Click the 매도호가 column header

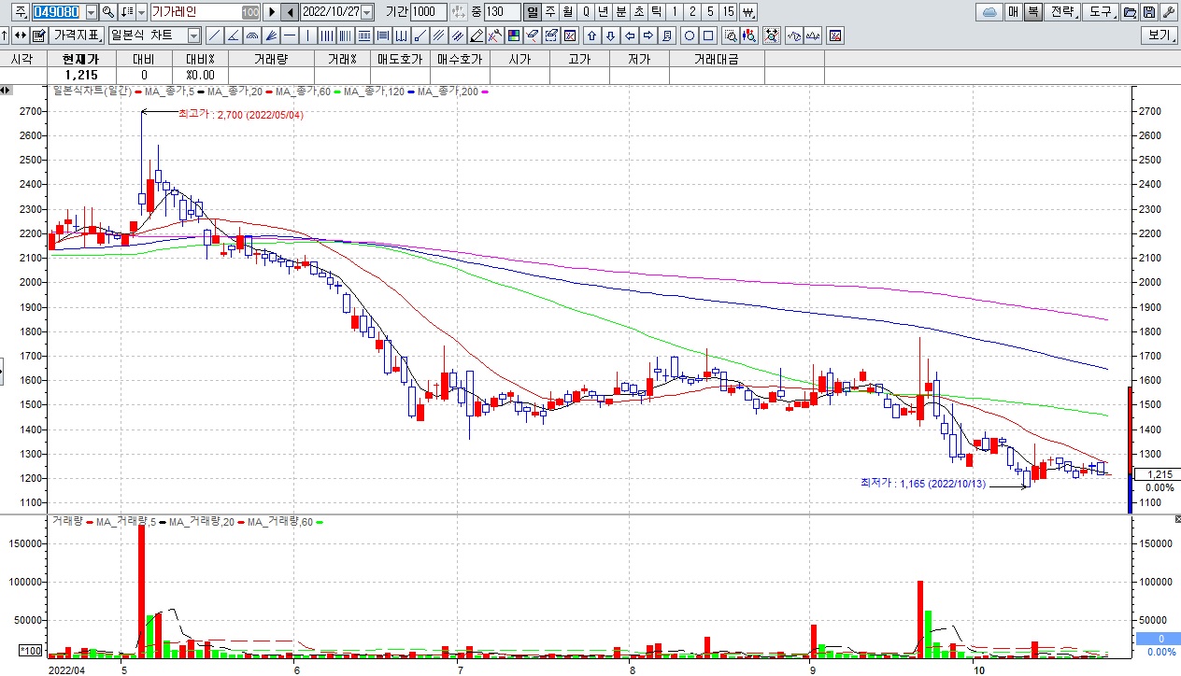click(x=399, y=59)
